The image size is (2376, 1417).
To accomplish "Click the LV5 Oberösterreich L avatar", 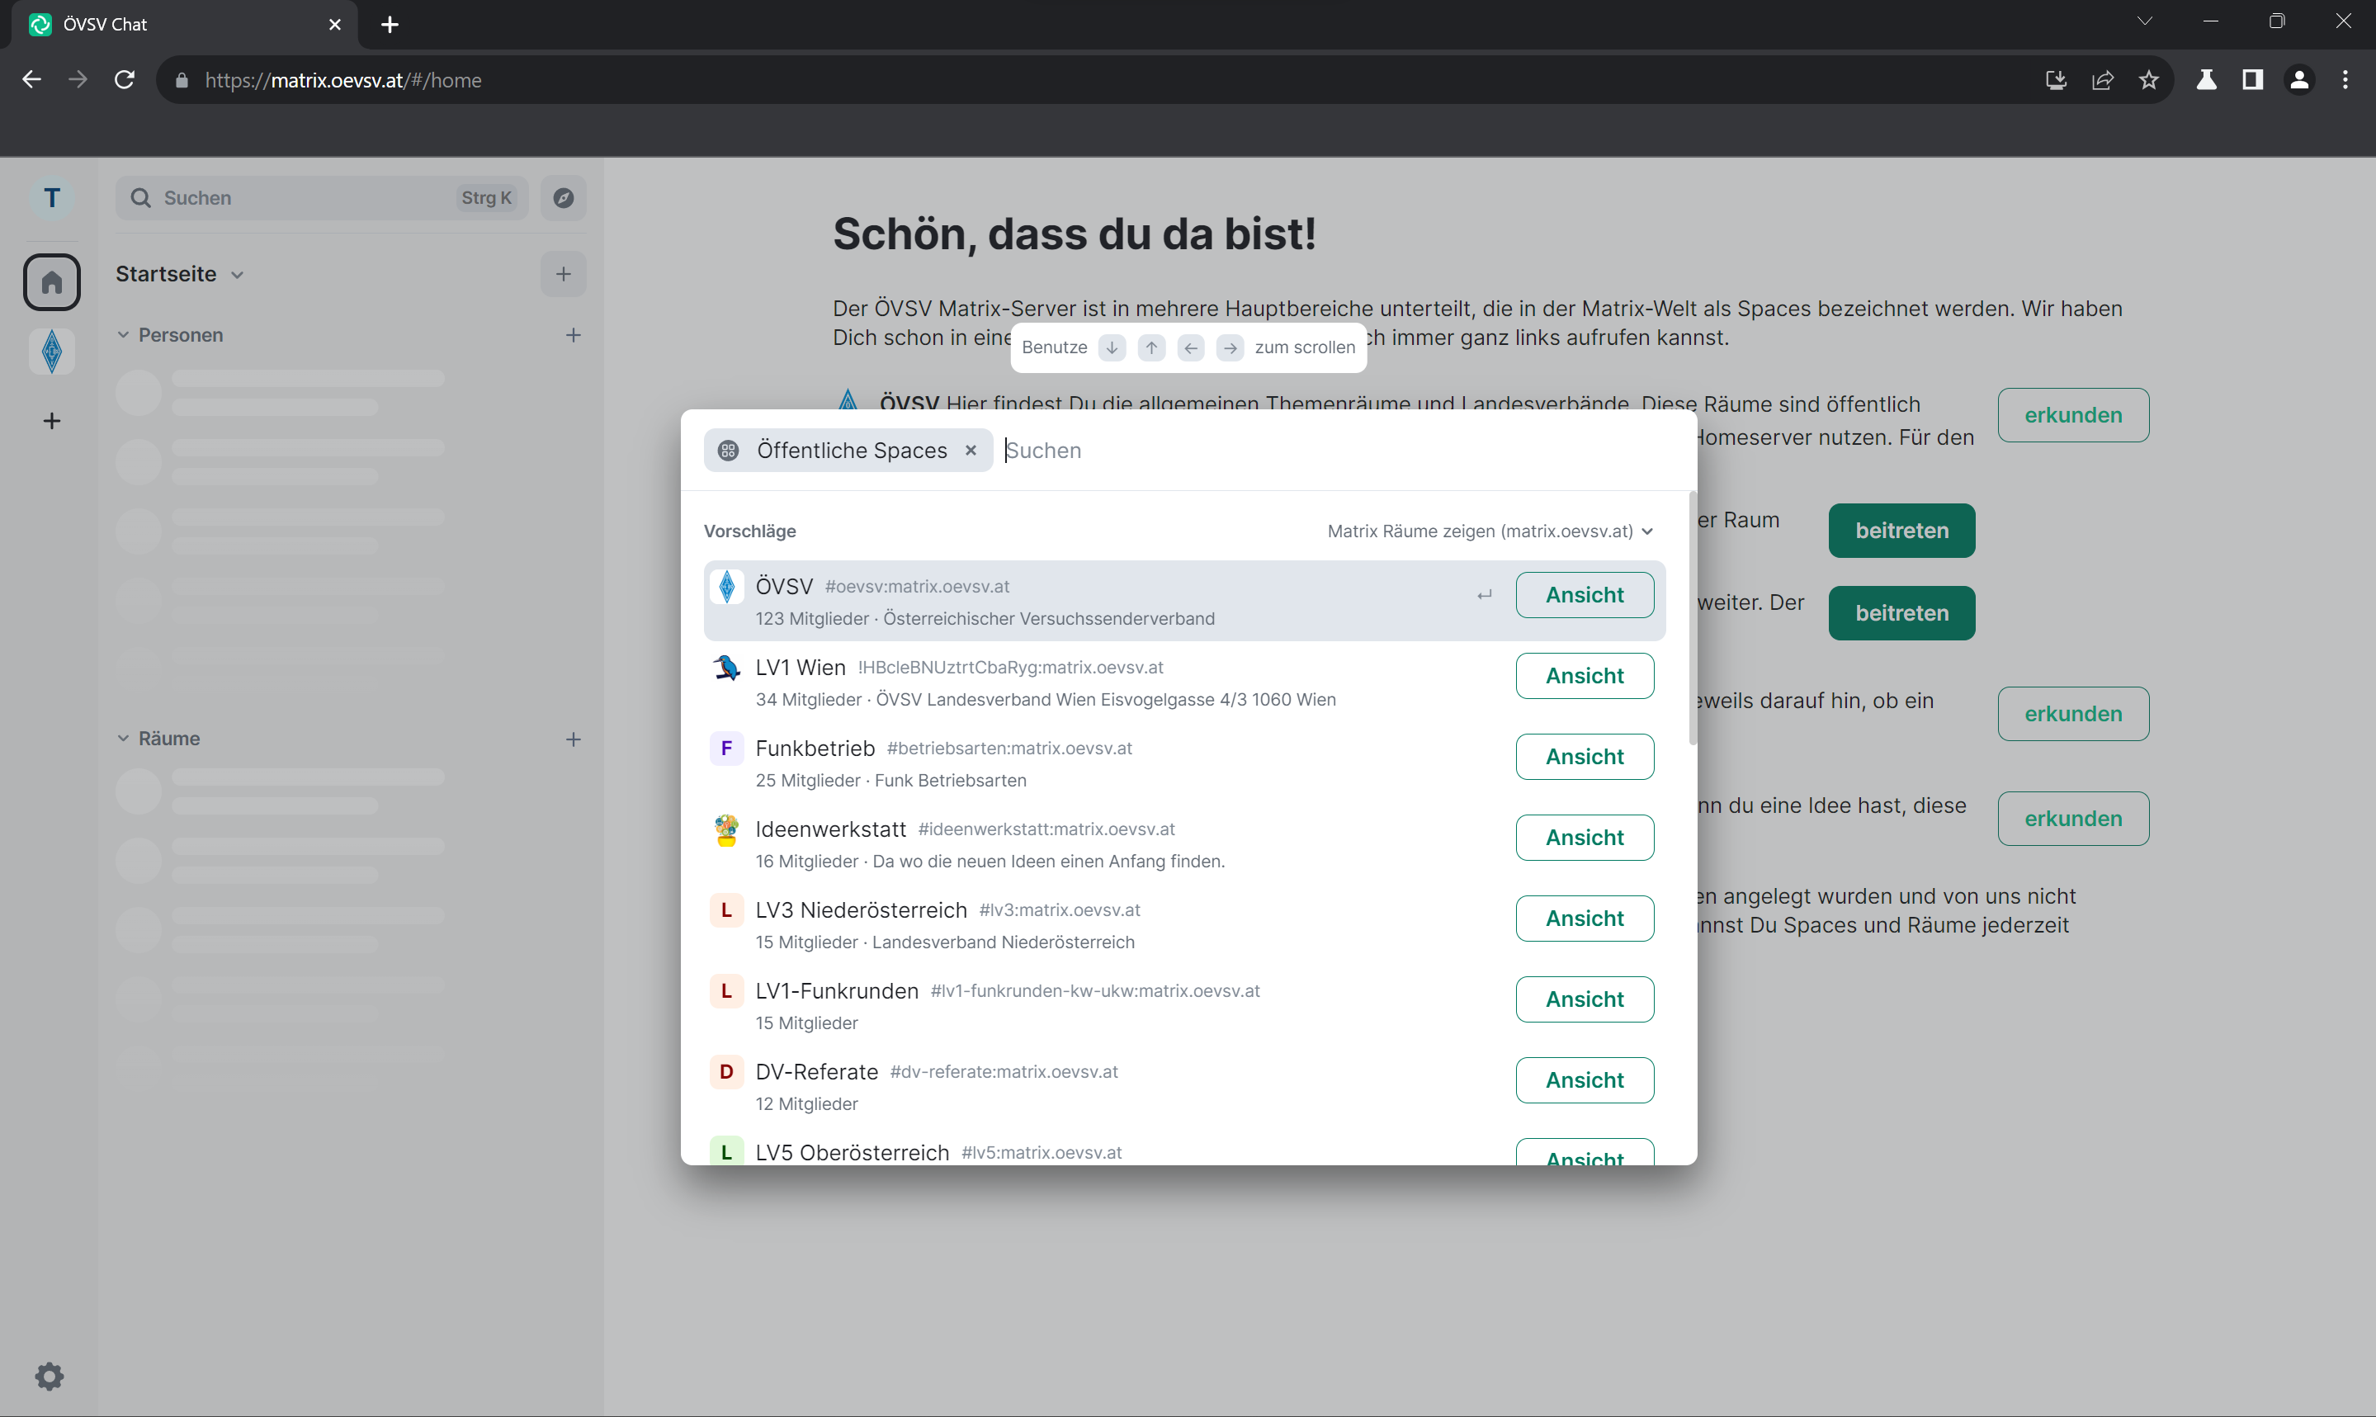I will click(726, 1151).
